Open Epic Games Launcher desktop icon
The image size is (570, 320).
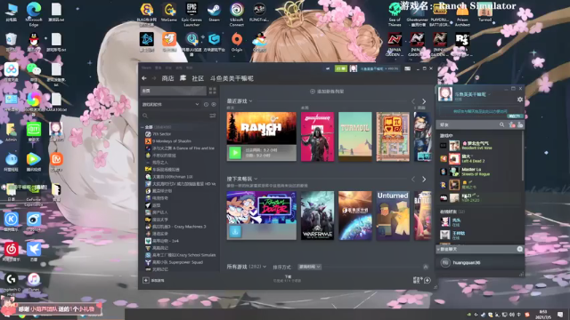coord(191,14)
